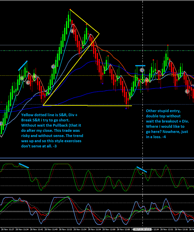Click the 28 Nov 11:42 time label
The height and width of the screenshot is (232, 194).
coord(36,229)
